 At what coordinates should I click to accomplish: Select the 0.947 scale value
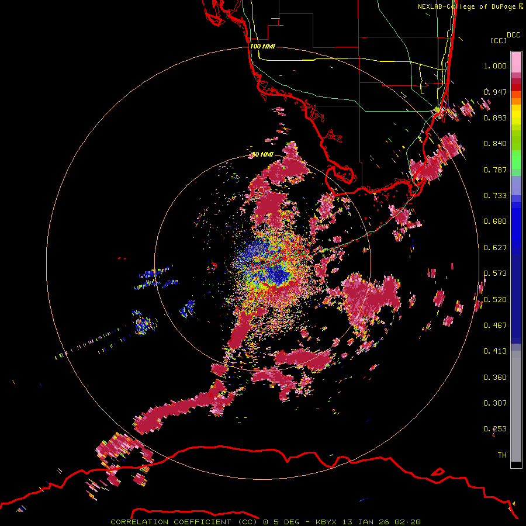click(495, 92)
